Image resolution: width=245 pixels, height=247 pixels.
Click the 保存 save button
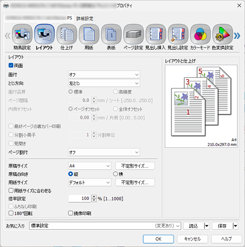click(222, 226)
